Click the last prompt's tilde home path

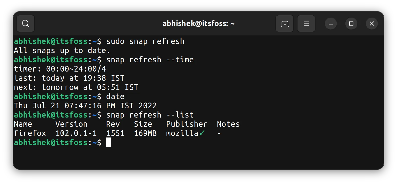tap(94, 142)
